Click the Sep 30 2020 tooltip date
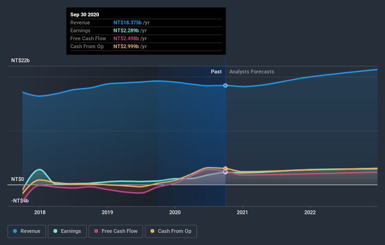 85,14
